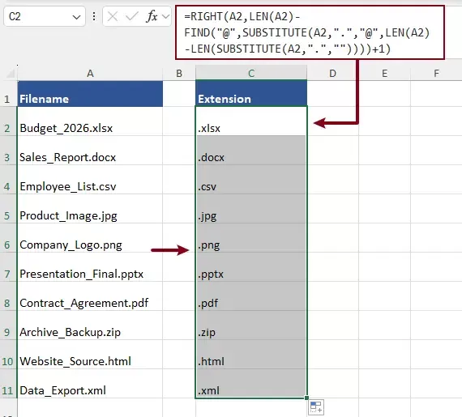Click the Extension header cell
This screenshot has width=462, height=417.
coord(251,94)
